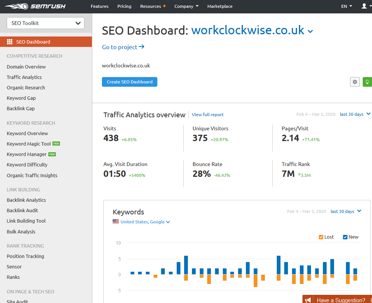
Task: Open the EN language dropdown
Action: pyautogui.click(x=346, y=6)
